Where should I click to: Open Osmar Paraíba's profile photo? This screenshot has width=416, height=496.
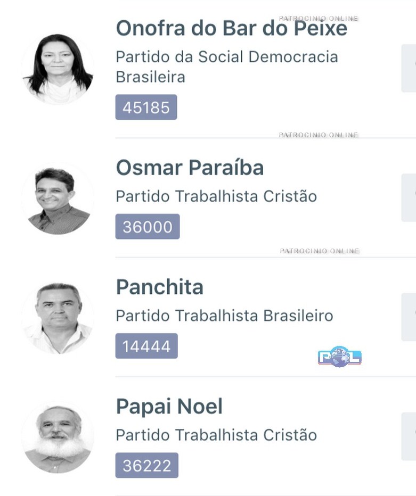pos(58,199)
